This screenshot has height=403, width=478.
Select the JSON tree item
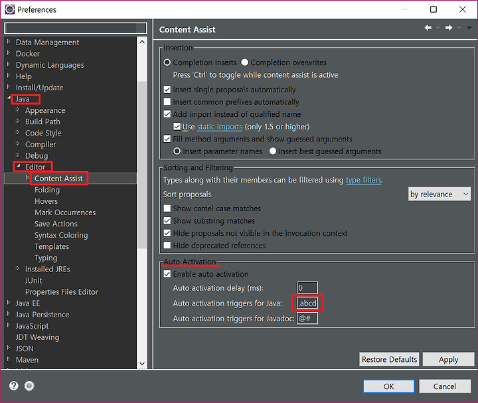25,349
